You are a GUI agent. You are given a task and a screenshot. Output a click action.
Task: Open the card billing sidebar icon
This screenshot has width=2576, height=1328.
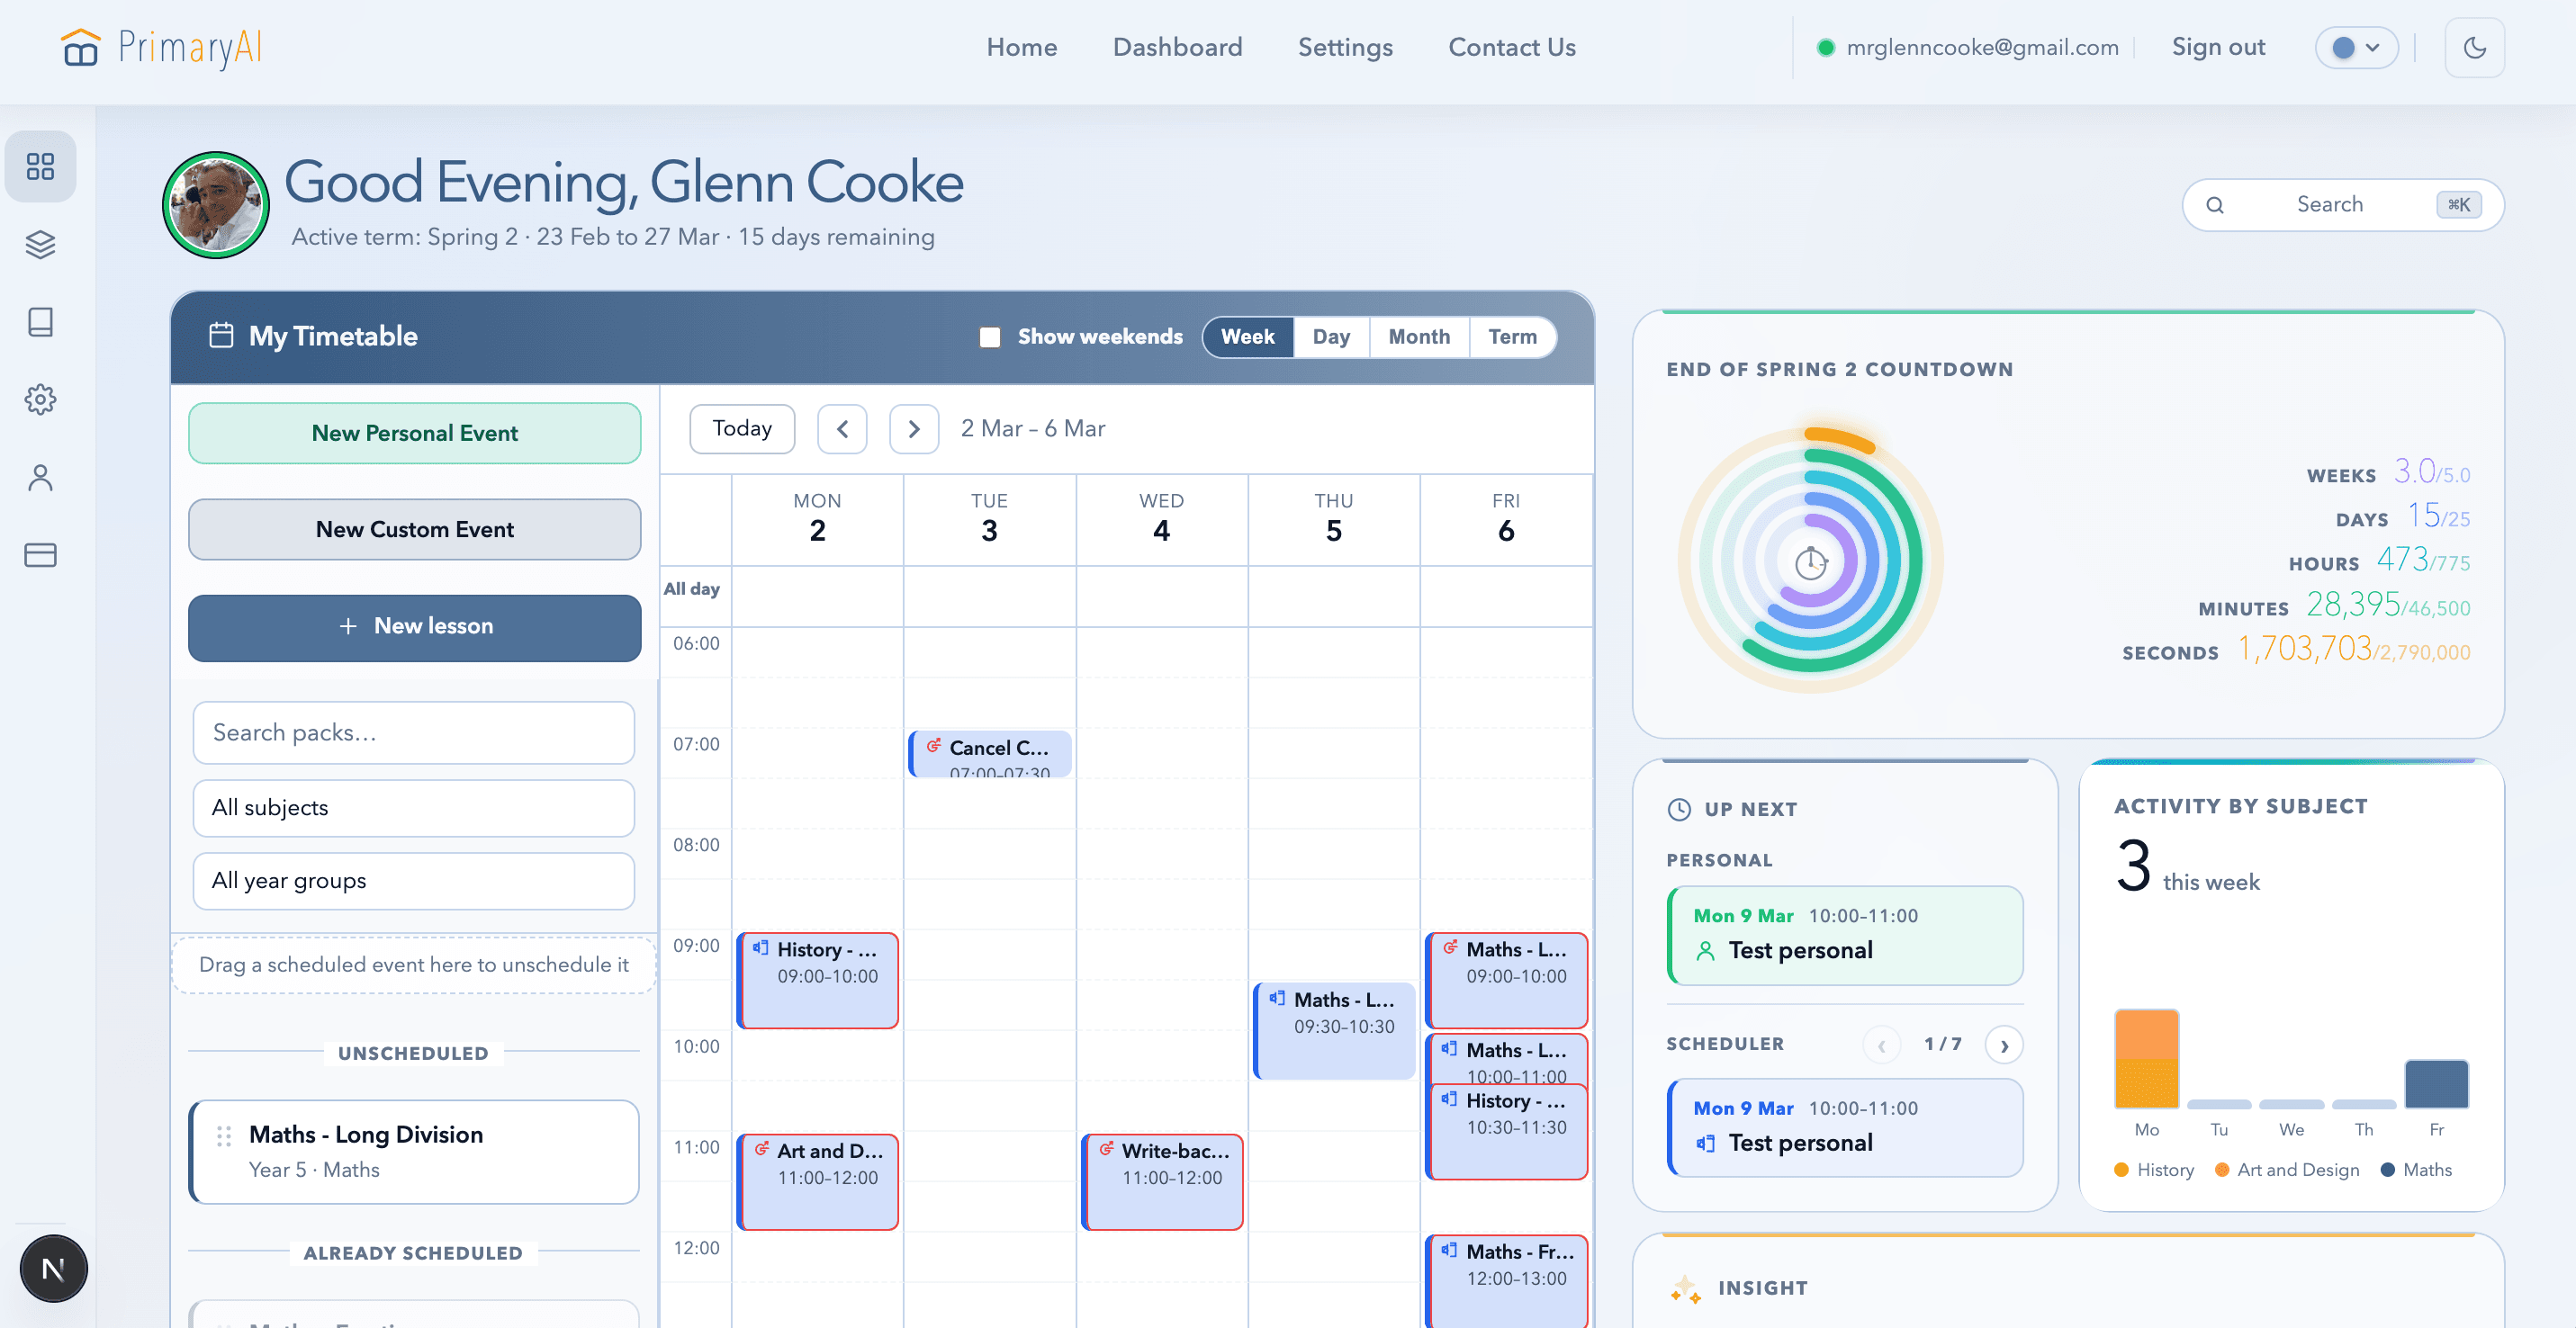40,554
